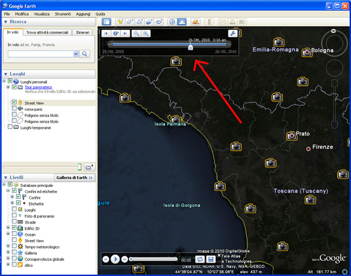Screen dimensions: 351x276
Task: Toggle sunlight across the landscape icon
Action: coord(182,22)
